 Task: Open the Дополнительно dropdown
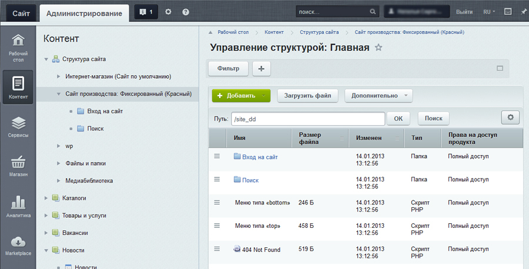[x=378, y=96]
